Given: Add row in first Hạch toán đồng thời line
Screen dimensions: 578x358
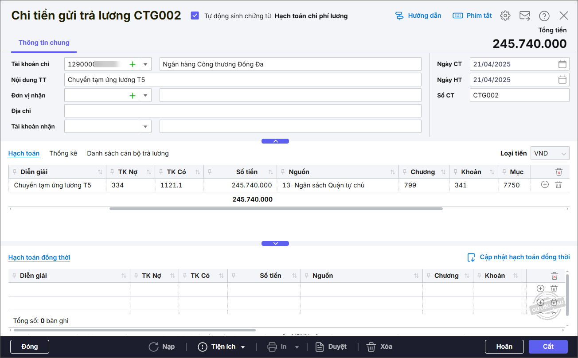Looking at the screenshot, I should point(540,288).
